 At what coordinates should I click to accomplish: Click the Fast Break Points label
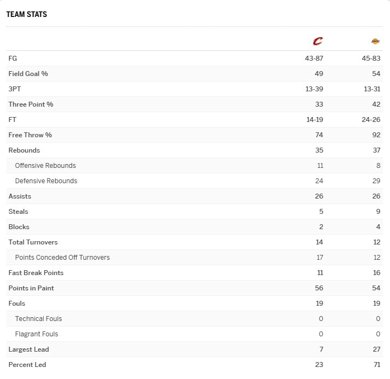[36, 273]
